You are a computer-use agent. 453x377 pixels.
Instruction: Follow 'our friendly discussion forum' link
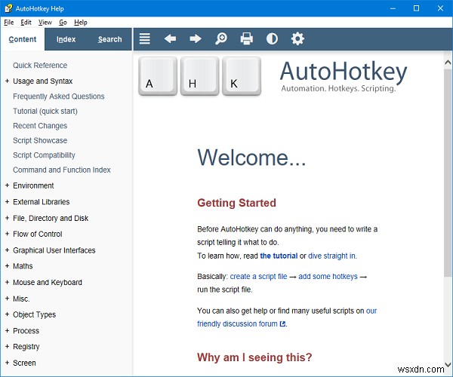pyautogui.click(x=237, y=324)
